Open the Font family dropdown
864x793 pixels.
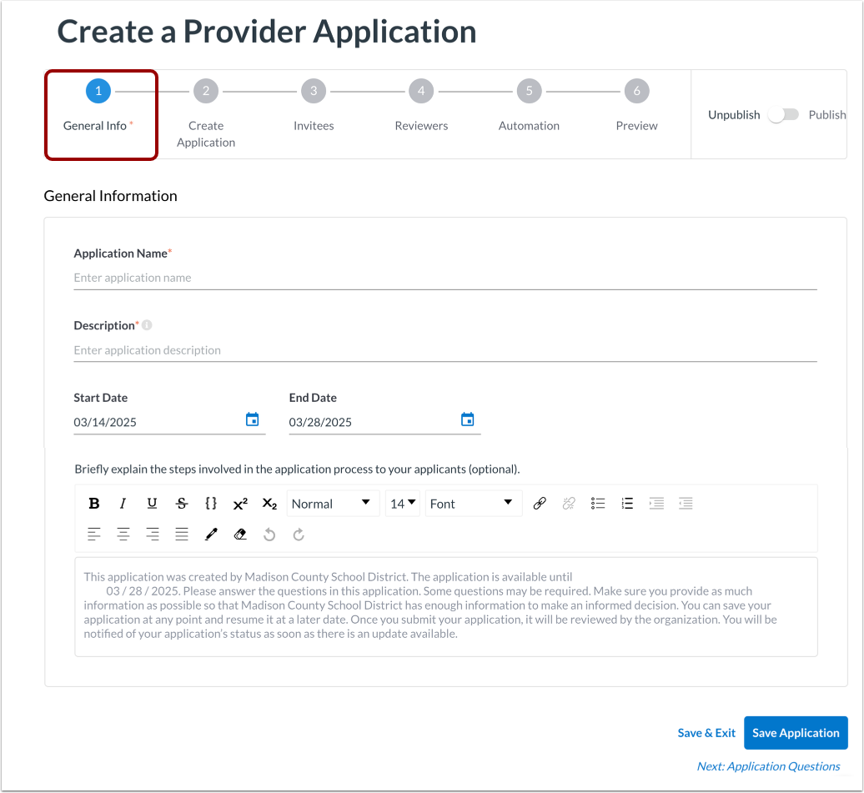point(474,504)
